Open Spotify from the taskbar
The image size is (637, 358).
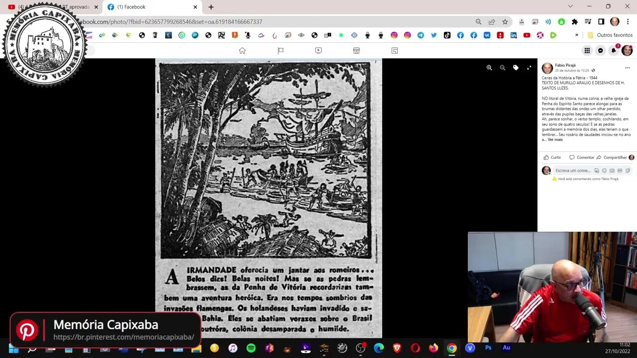(251, 348)
